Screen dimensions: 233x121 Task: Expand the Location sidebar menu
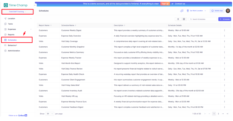pyautogui.click(x=18, y=19)
